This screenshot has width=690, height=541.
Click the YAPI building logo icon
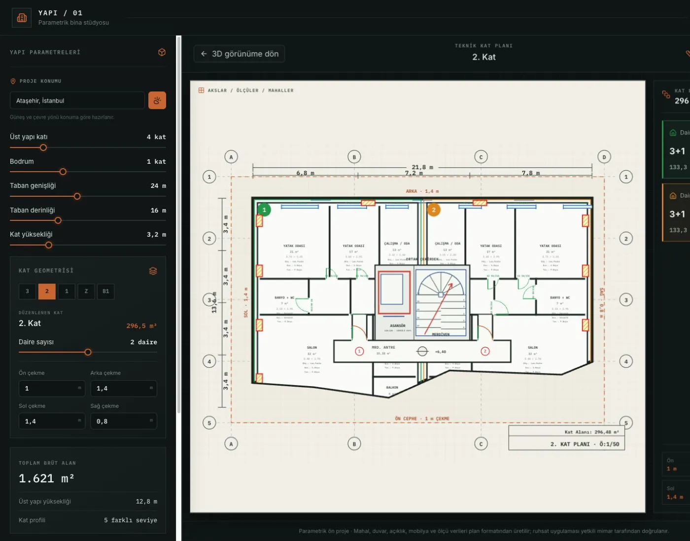point(22,18)
